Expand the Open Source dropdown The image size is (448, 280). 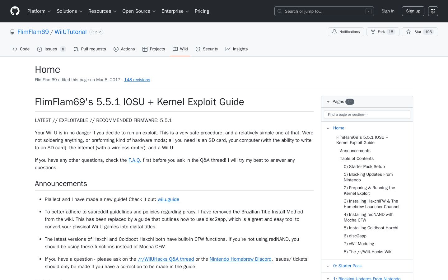(139, 11)
